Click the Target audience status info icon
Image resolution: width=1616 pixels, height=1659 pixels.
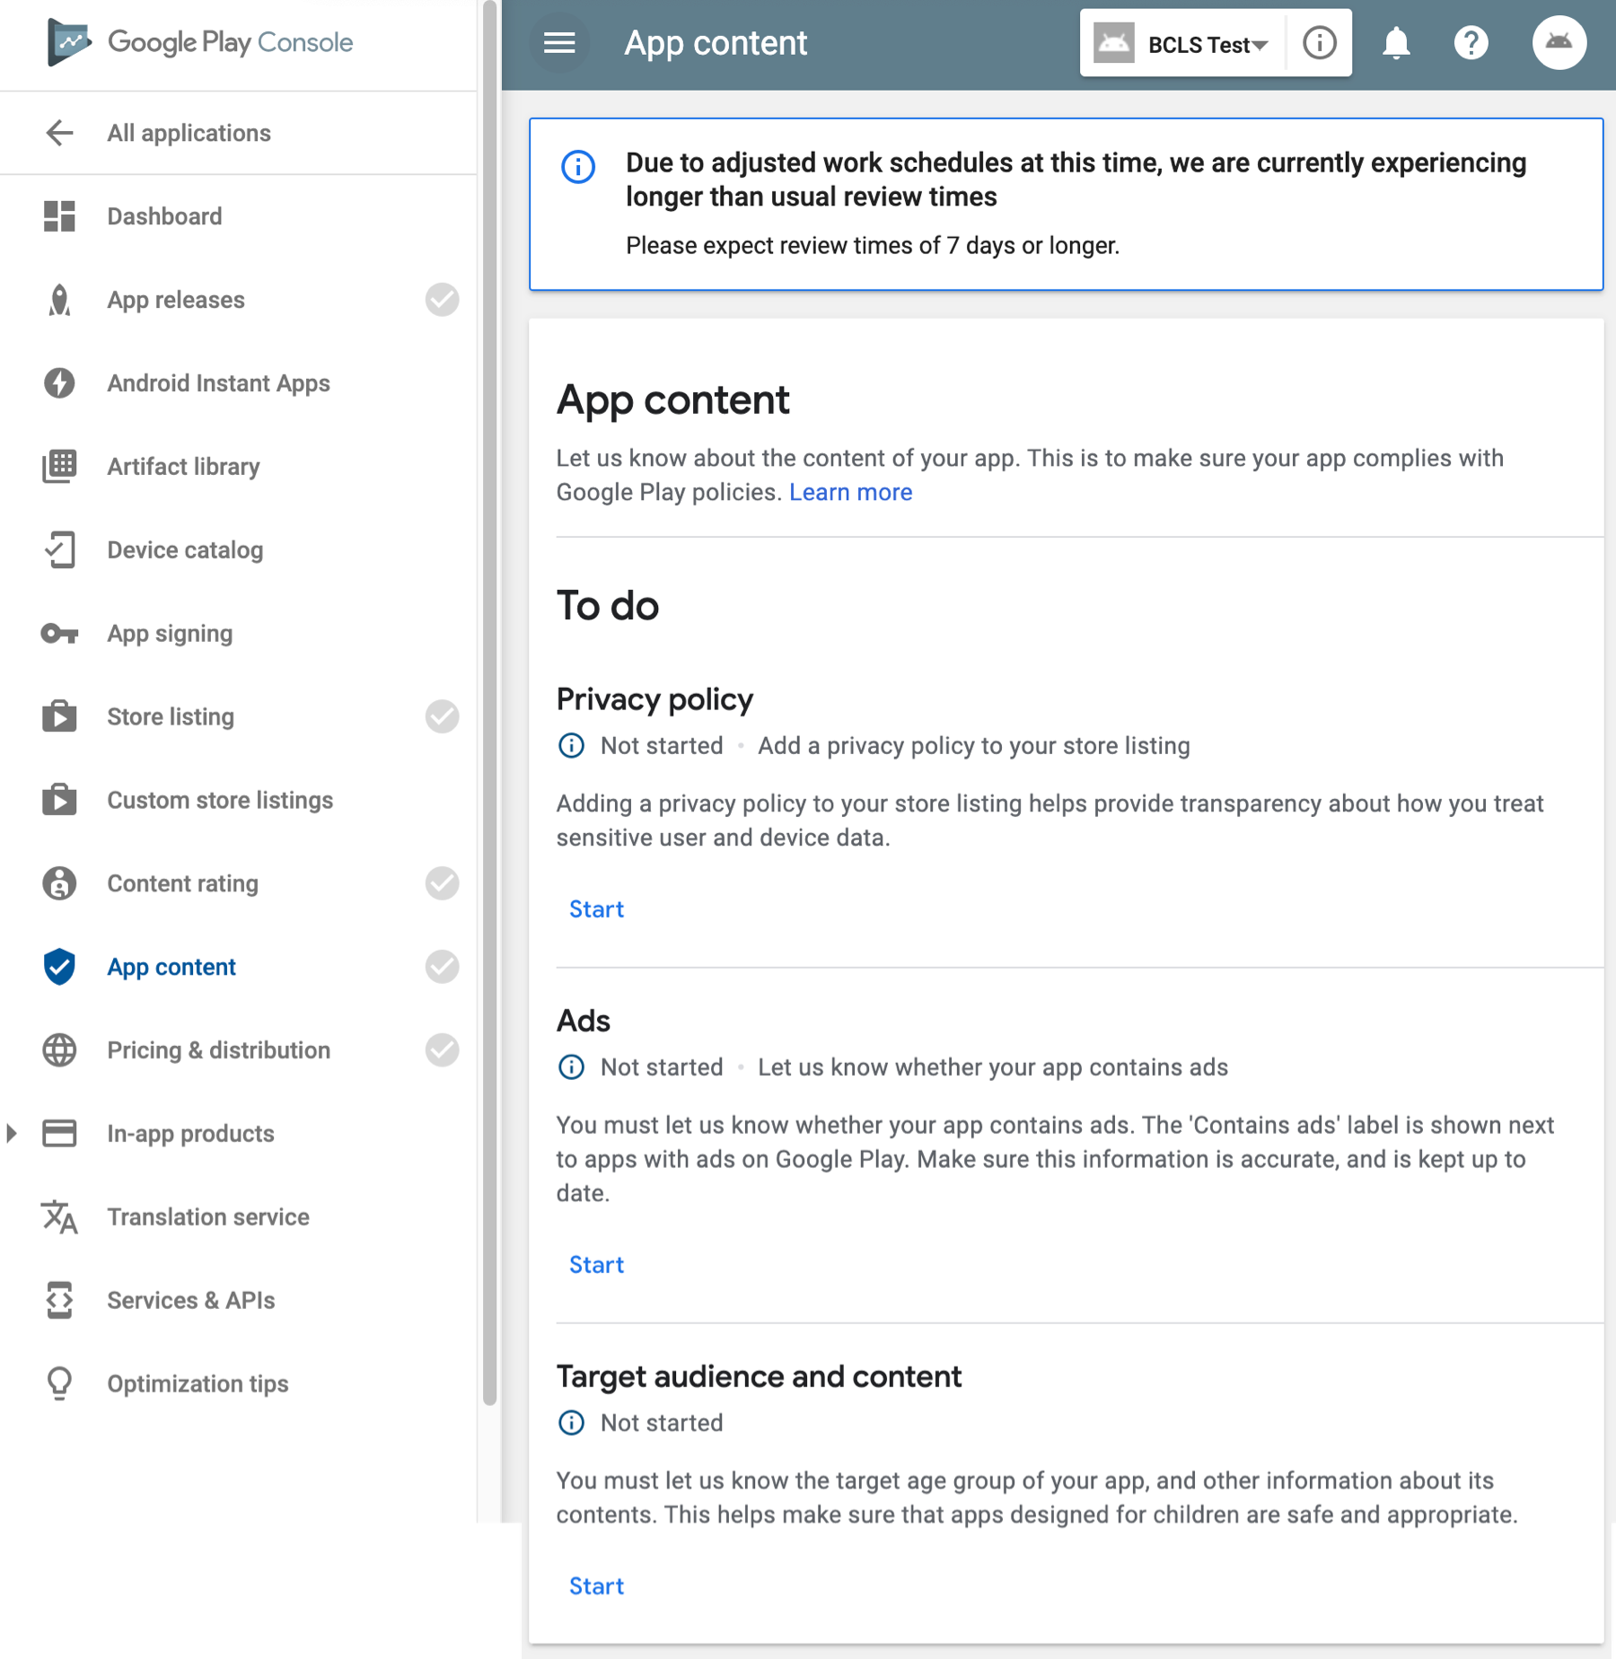point(571,1423)
